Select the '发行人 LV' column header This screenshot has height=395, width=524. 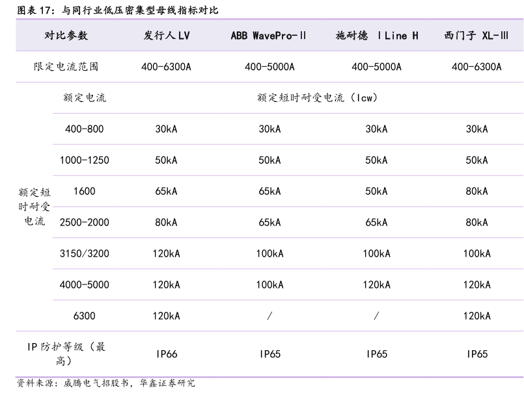167,35
